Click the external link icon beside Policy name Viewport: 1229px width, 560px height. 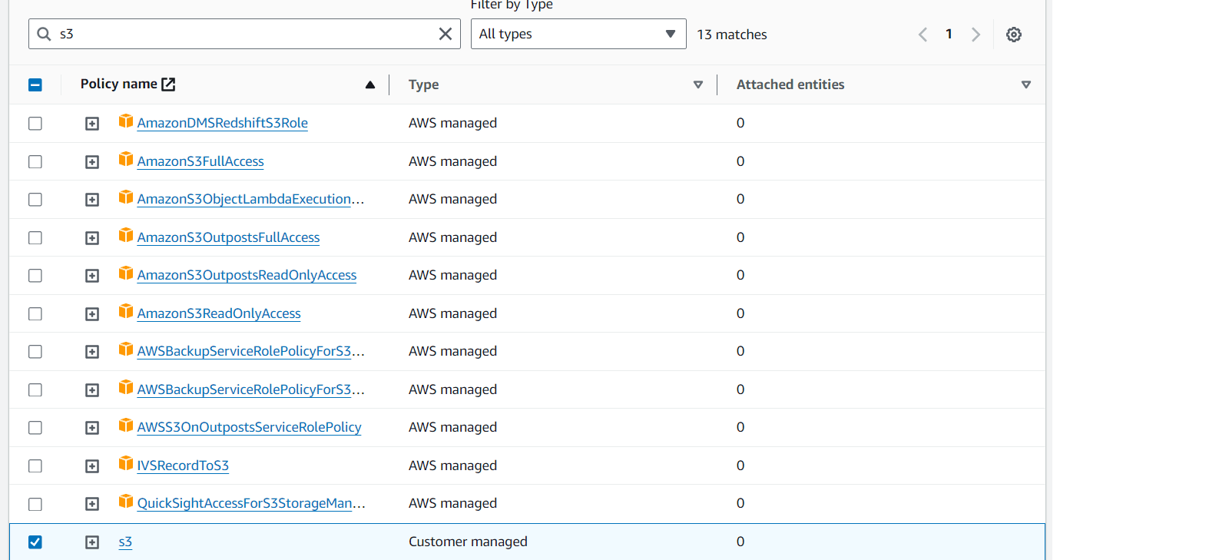168,84
